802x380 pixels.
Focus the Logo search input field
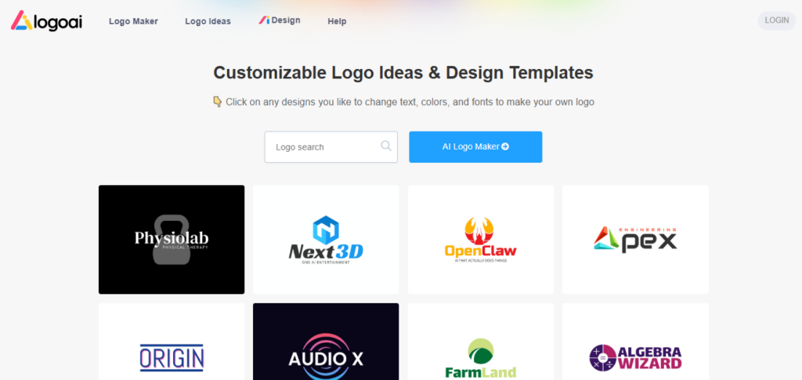331,147
